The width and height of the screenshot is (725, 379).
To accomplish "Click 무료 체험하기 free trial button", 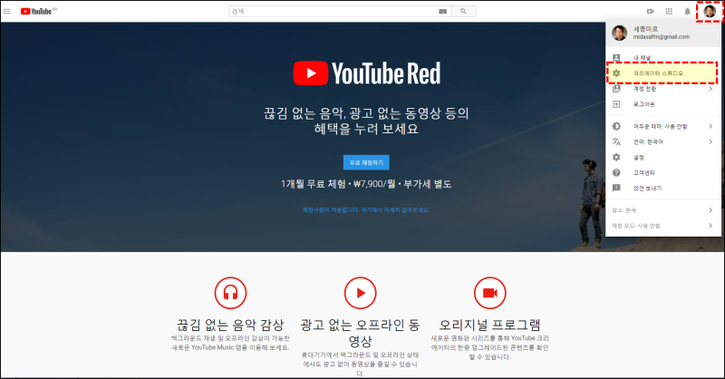I will click(x=366, y=162).
